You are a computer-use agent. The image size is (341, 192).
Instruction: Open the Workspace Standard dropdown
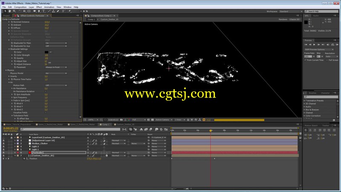click(x=291, y=12)
